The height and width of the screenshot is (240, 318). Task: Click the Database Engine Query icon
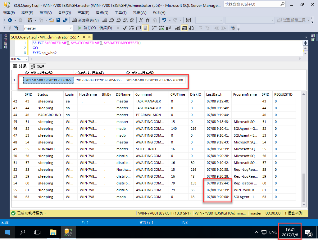point(105,20)
